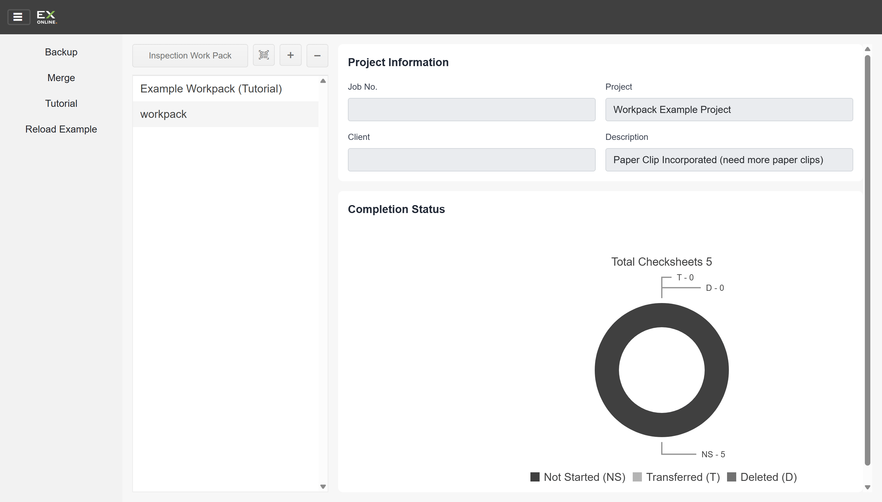Remove workpack with the minus button
Image resolution: width=882 pixels, height=502 pixels.
pos(317,55)
